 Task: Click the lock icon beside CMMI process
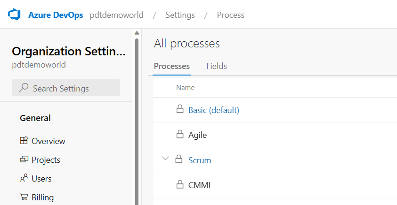179,185
